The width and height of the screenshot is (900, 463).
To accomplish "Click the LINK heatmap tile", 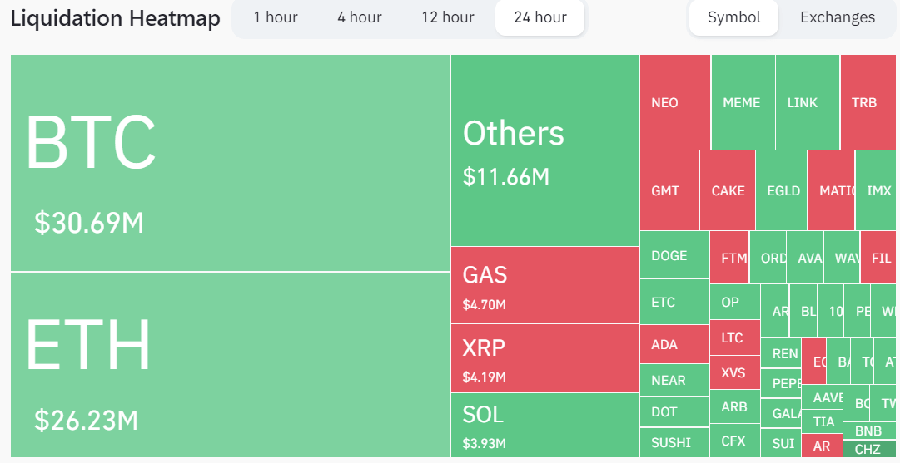I will coord(806,102).
